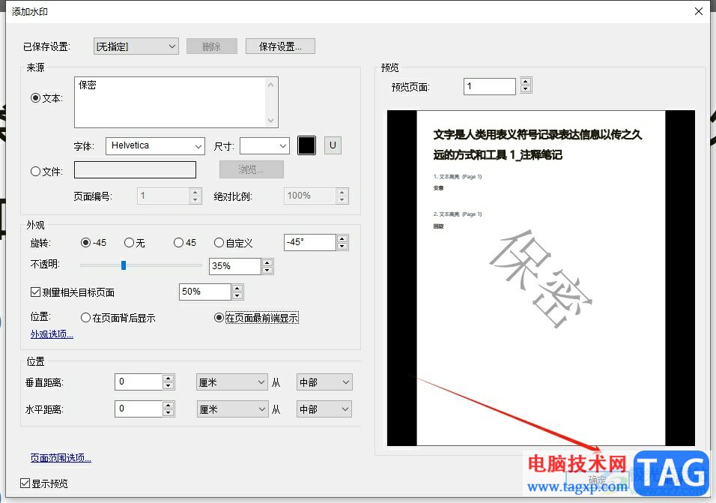Select the 自定义 rotation radio button

[219, 243]
